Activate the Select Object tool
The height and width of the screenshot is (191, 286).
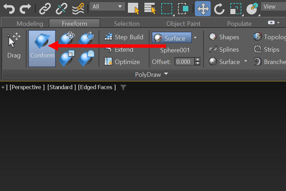point(133,8)
